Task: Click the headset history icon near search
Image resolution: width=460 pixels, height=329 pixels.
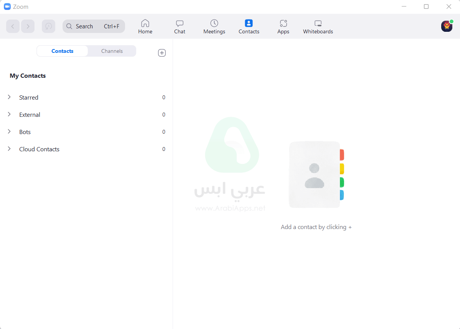Action: tap(48, 26)
